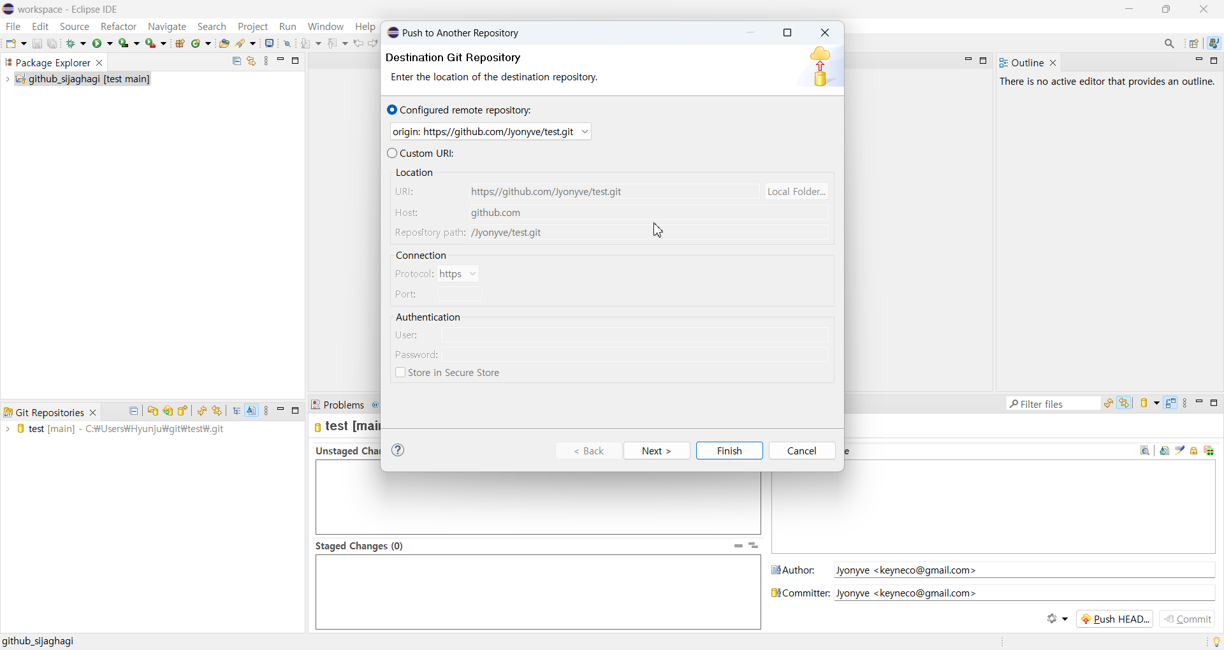Click the Sign commit lock icon
Viewport: 1224px width, 650px height.
1195,451
